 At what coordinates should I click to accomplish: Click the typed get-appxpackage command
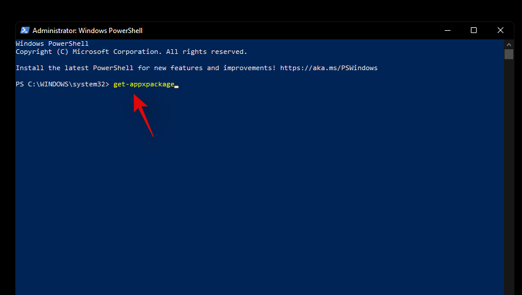click(x=144, y=85)
